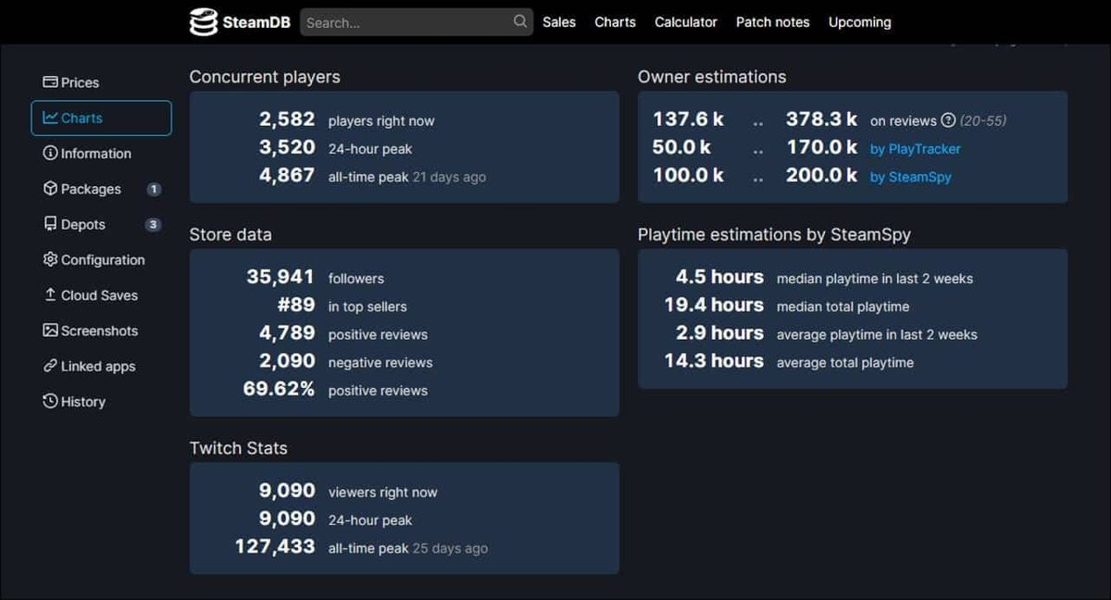Click the 2,090 negative reviews value
Screen dimensions: 1111x600
click(x=287, y=360)
